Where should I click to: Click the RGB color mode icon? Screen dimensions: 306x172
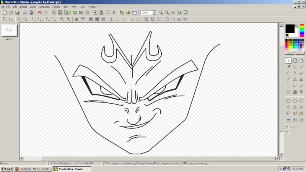pyautogui.click(x=75, y=13)
